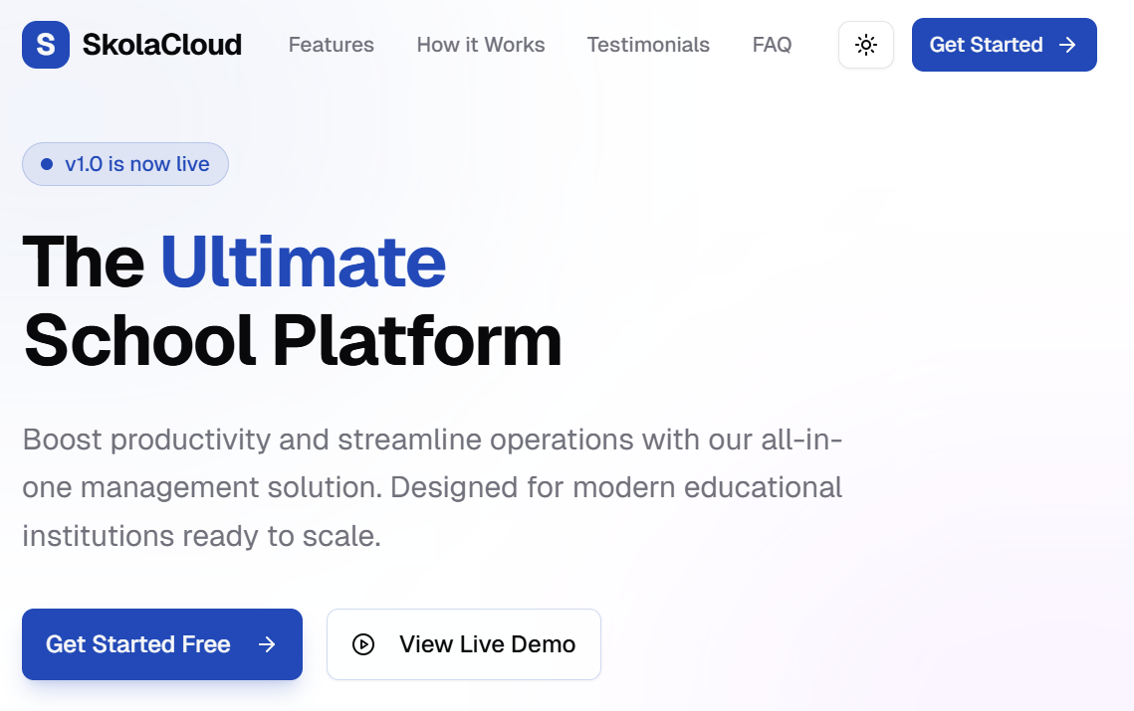Click the Get Started button in the header

tap(1004, 45)
